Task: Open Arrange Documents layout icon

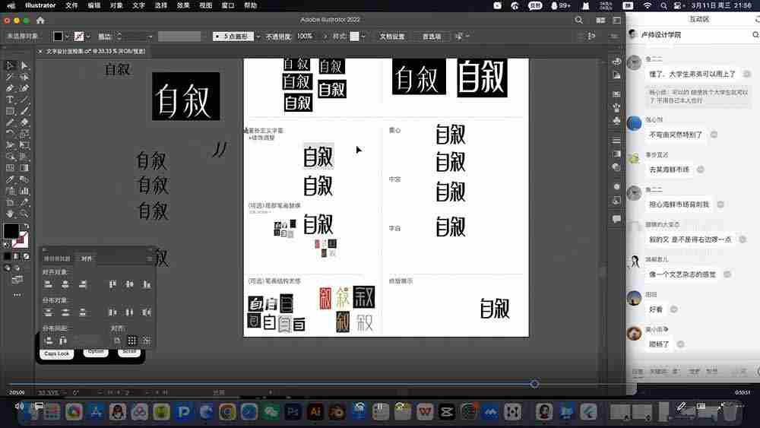Action: coord(600,21)
